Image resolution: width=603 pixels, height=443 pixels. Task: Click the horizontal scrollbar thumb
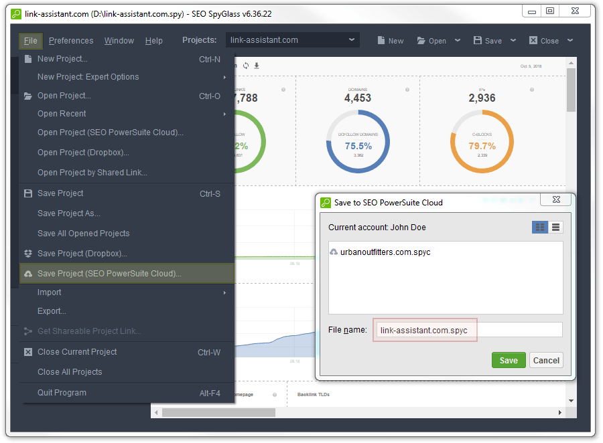tap(218, 413)
